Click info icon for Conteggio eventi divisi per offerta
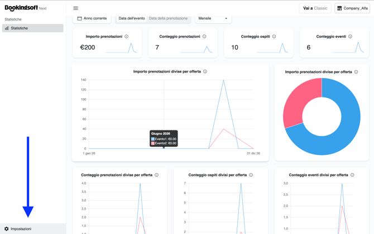The image size is (374, 234). 352,175
